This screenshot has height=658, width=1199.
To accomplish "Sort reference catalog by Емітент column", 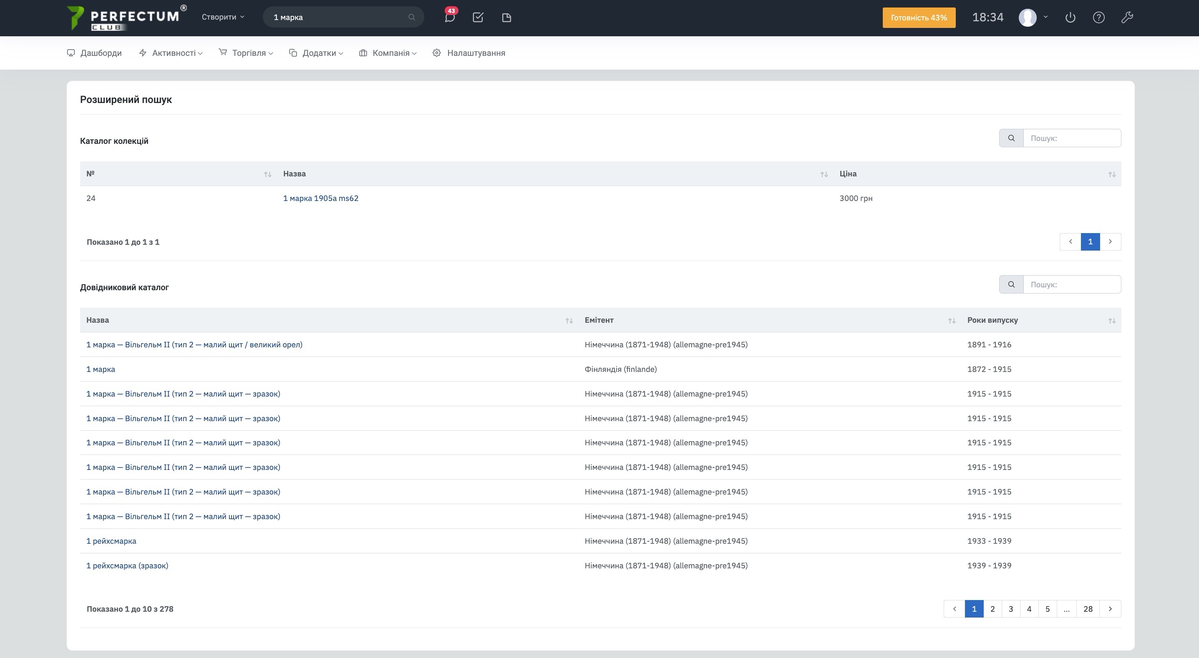I will [951, 321].
